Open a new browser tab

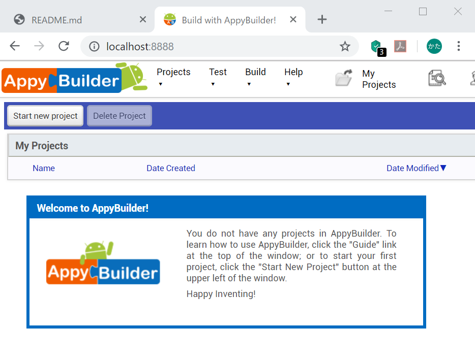(322, 20)
